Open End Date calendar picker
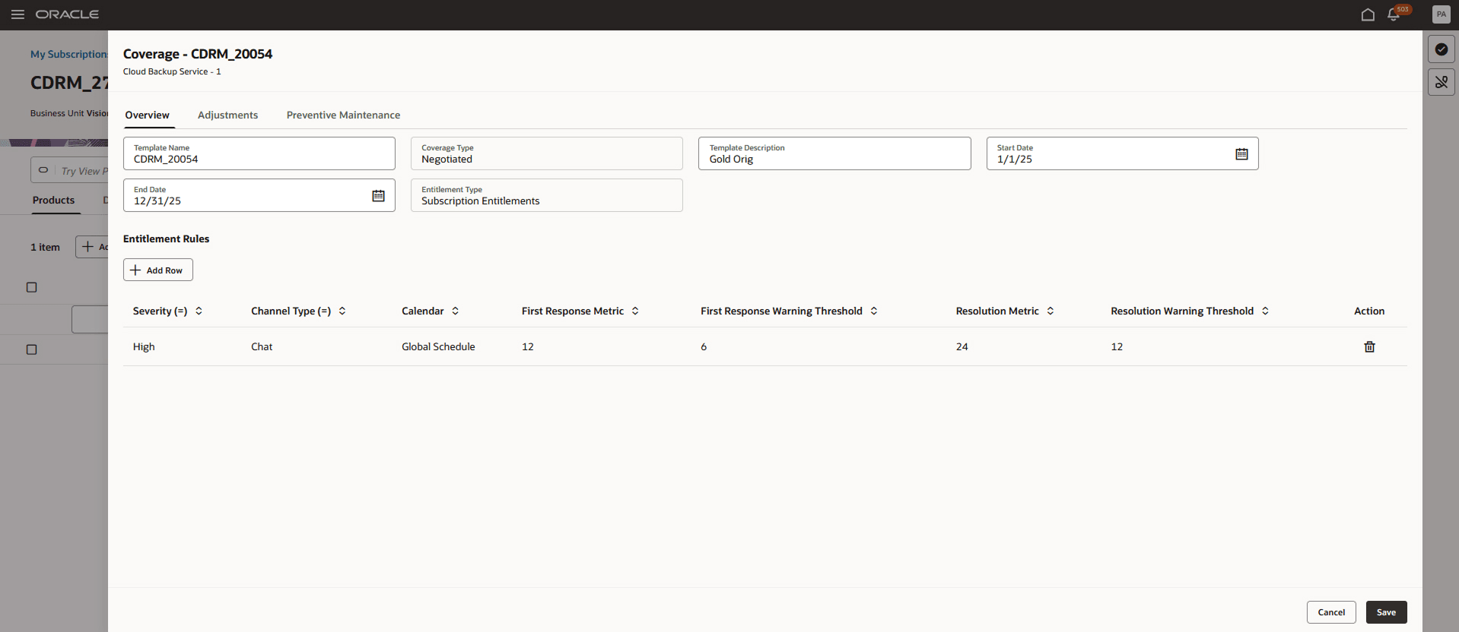This screenshot has width=1459, height=632. pyautogui.click(x=378, y=196)
